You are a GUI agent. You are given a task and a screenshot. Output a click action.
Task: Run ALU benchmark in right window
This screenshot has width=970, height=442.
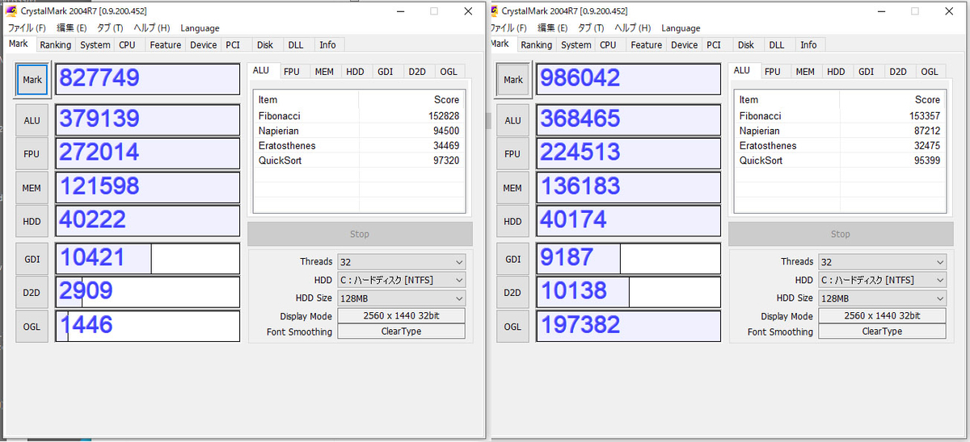tap(513, 120)
